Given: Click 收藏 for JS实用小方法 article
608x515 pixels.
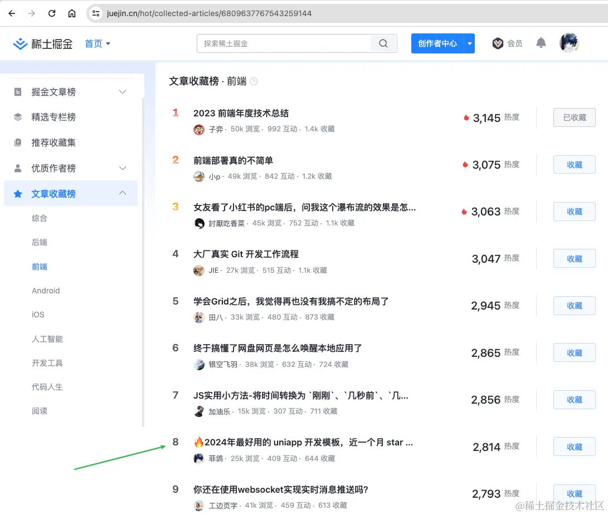Looking at the screenshot, I should tap(574, 400).
